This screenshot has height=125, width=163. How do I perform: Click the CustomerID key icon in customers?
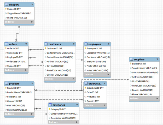coord(45,48)
